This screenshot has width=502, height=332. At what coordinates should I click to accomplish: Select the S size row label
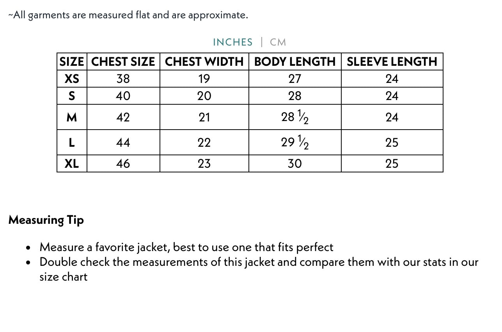(x=72, y=96)
